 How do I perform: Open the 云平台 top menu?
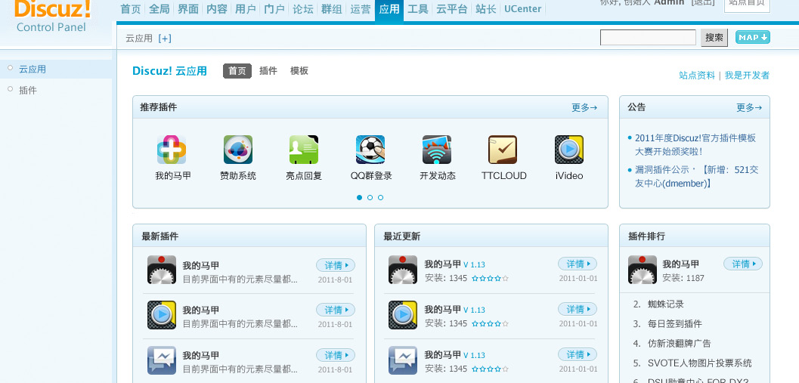pos(452,9)
